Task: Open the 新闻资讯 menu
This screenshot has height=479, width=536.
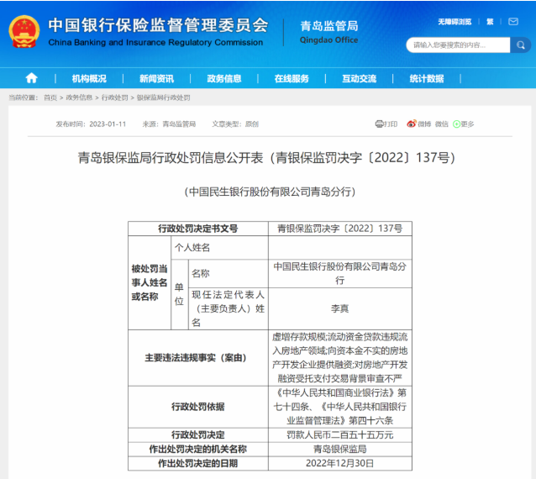Action: [x=156, y=79]
